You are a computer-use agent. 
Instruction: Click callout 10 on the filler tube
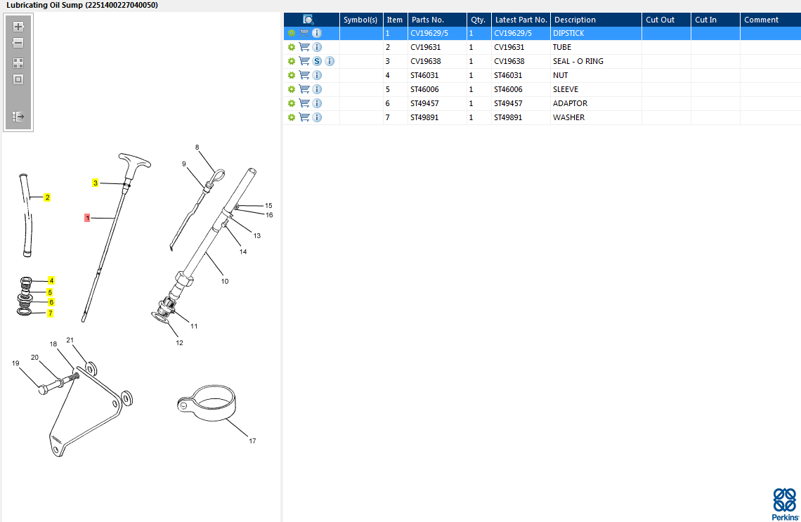(x=225, y=282)
